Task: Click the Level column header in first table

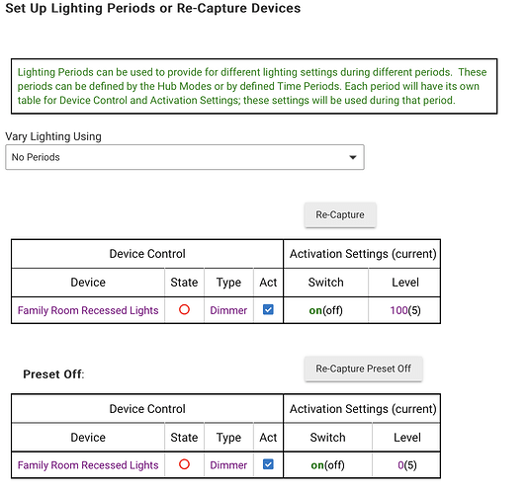Action: pyautogui.click(x=405, y=283)
